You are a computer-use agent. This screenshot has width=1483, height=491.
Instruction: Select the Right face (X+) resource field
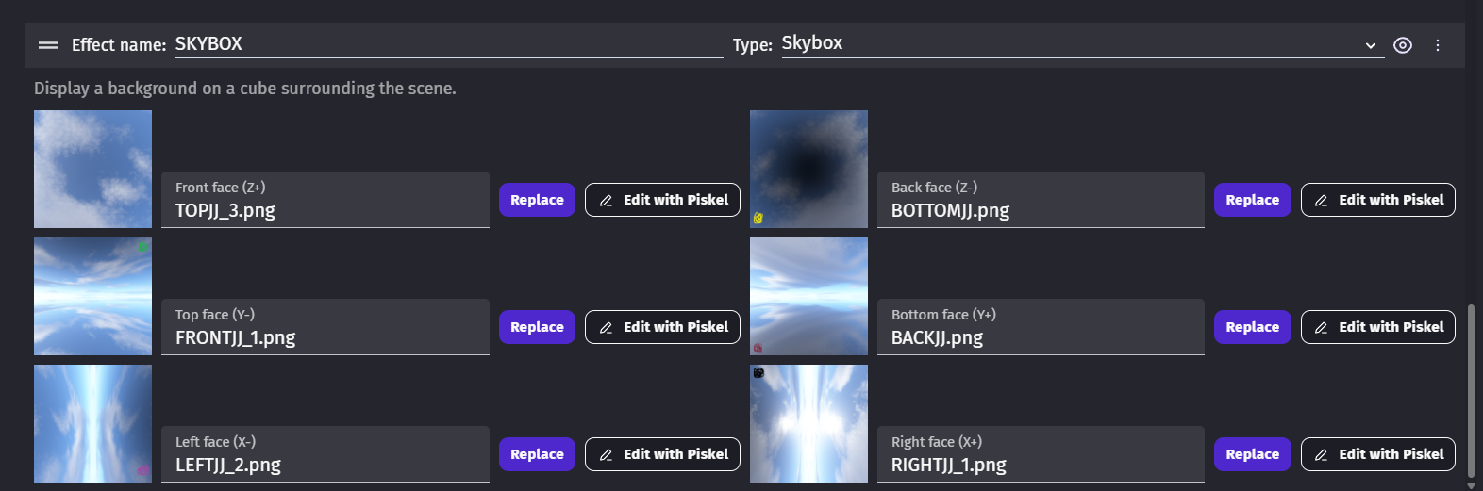pos(1041,455)
